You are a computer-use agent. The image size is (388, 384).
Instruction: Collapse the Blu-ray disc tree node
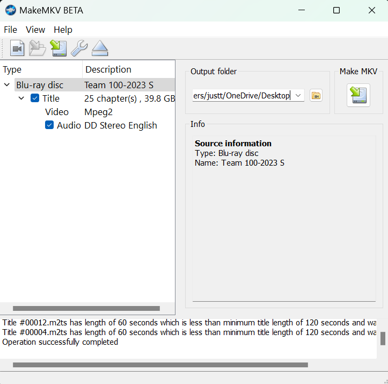click(7, 85)
